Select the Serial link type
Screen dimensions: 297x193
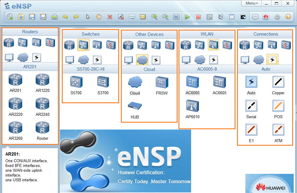251,106
